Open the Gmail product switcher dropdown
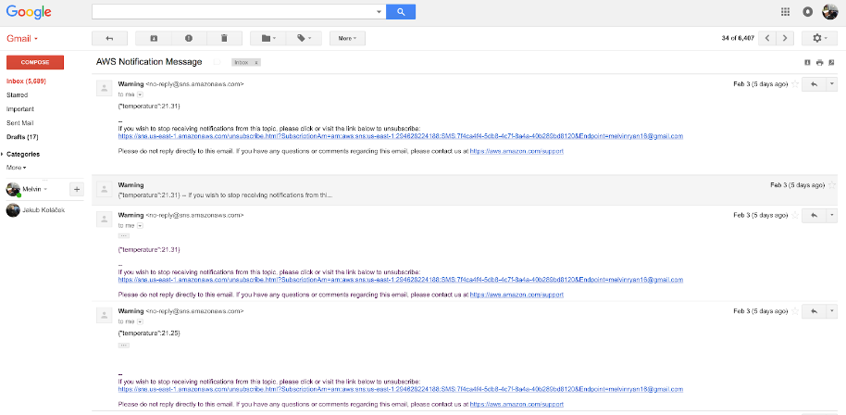 click(22, 39)
